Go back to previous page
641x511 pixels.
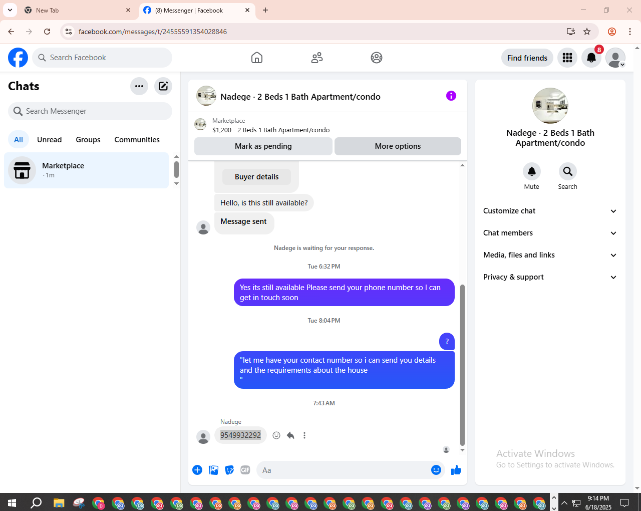(x=11, y=32)
